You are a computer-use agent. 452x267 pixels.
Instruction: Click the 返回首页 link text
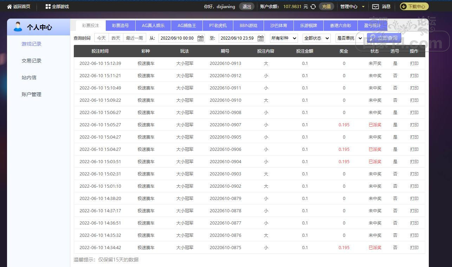[22, 6]
